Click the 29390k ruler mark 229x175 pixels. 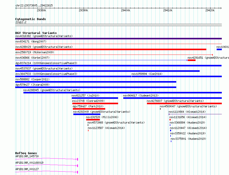click(83, 10)
